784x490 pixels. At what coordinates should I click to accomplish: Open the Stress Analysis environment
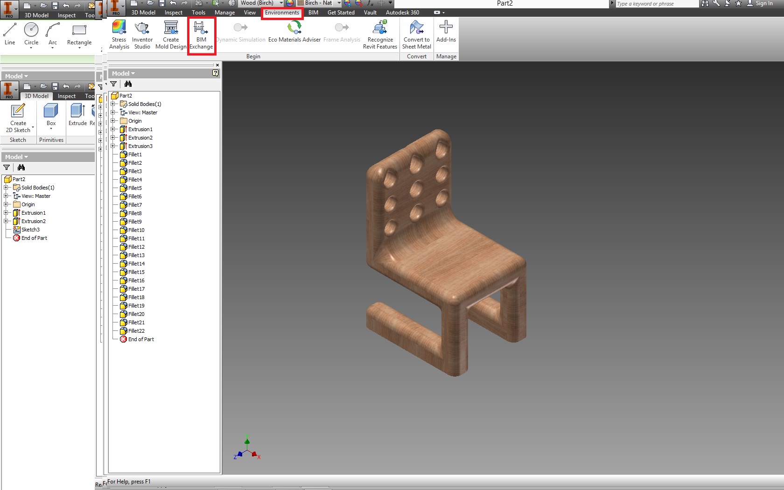119,35
